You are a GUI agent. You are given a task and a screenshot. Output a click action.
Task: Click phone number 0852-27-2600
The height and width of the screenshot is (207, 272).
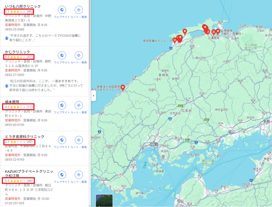tap(15, 75)
